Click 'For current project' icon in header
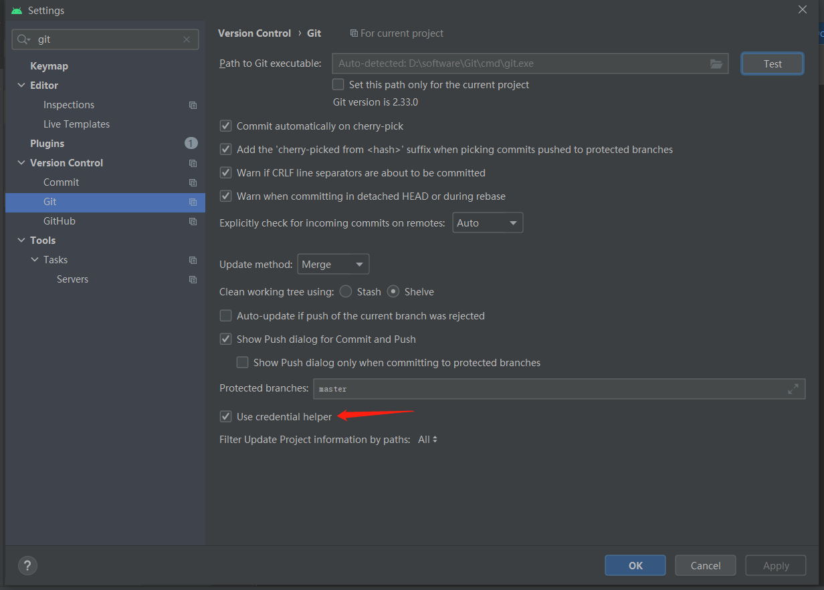Screen dimensions: 824x590 tap(354, 33)
